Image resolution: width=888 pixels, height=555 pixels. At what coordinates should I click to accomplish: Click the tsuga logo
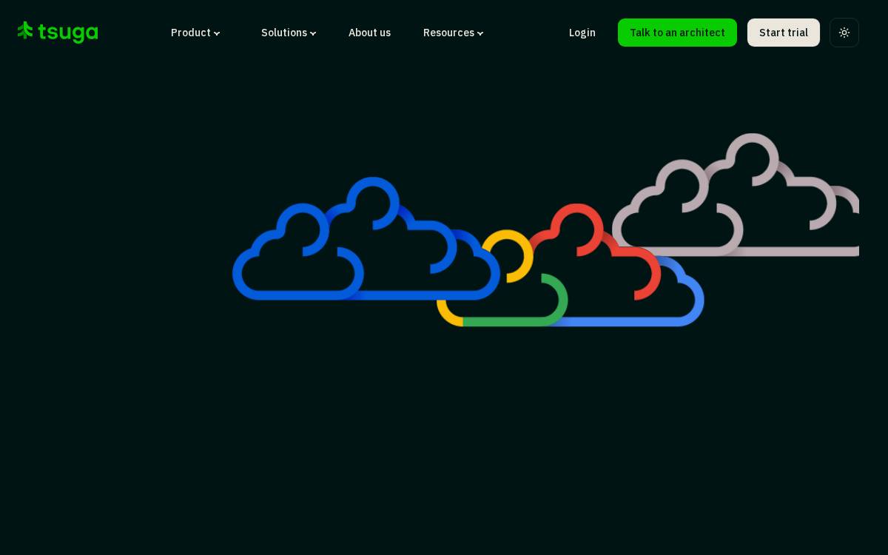[58, 33]
